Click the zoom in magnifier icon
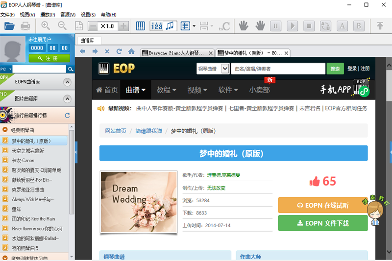The image size is (392, 261). coord(46,26)
